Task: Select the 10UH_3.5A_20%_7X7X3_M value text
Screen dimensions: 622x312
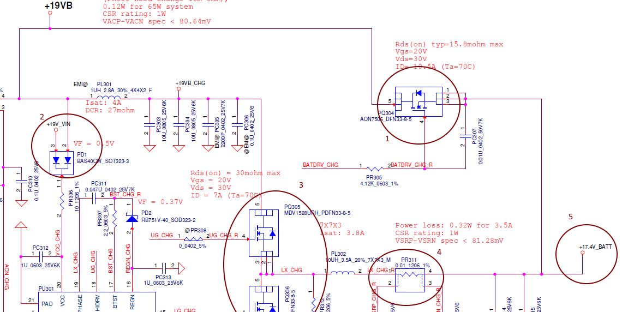Action: (358, 260)
